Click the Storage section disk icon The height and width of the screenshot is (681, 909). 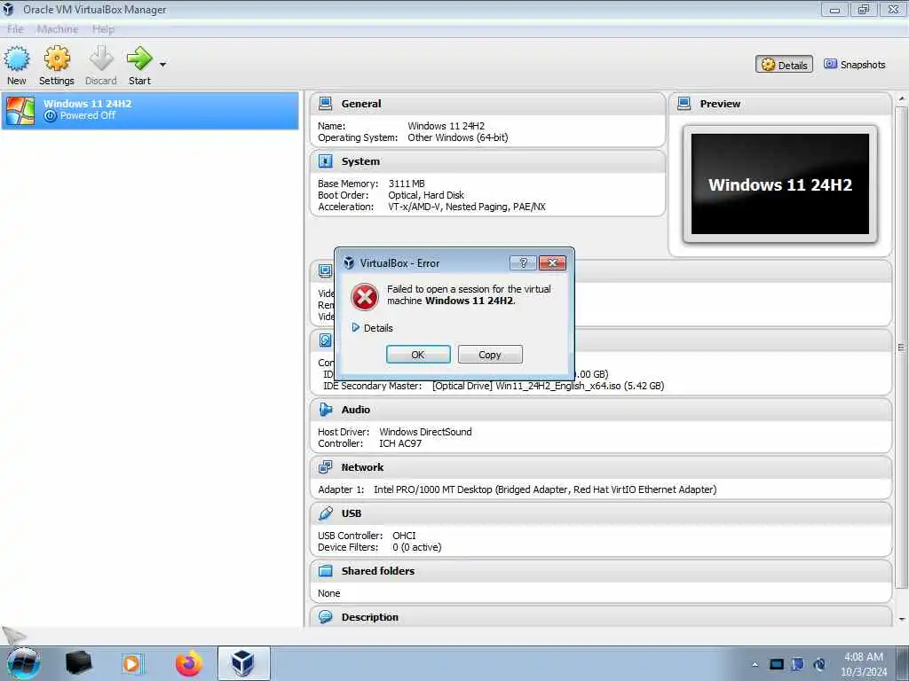click(x=325, y=340)
